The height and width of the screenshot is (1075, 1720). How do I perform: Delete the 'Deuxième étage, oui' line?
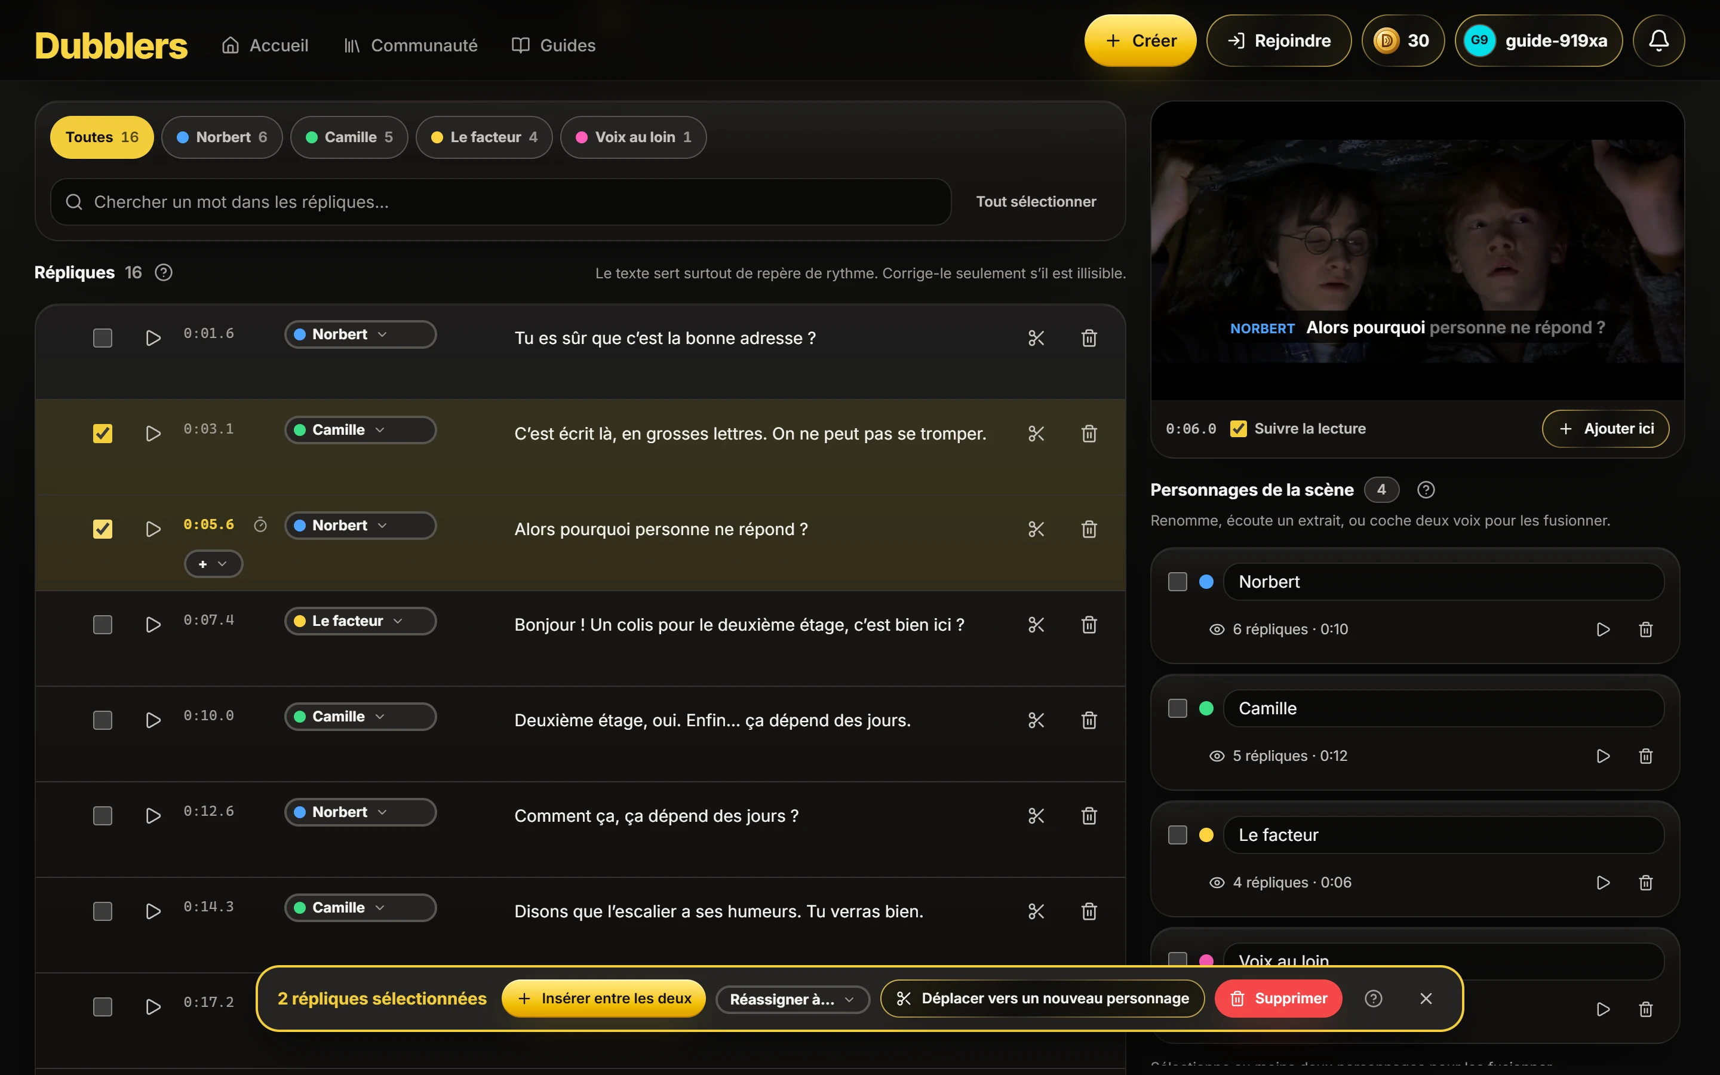tap(1089, 720)
